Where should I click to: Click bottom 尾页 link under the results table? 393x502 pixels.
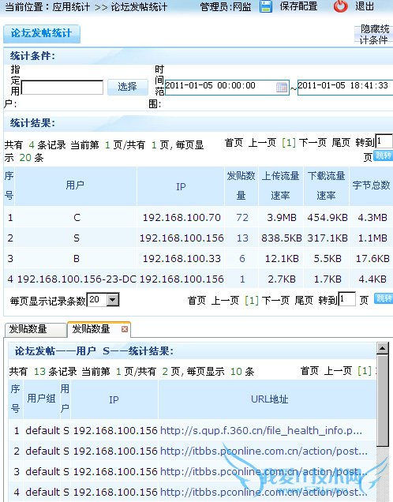coord(304,300)
